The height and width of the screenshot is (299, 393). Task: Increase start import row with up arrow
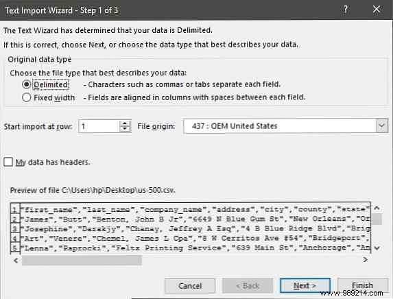(125, 123)
